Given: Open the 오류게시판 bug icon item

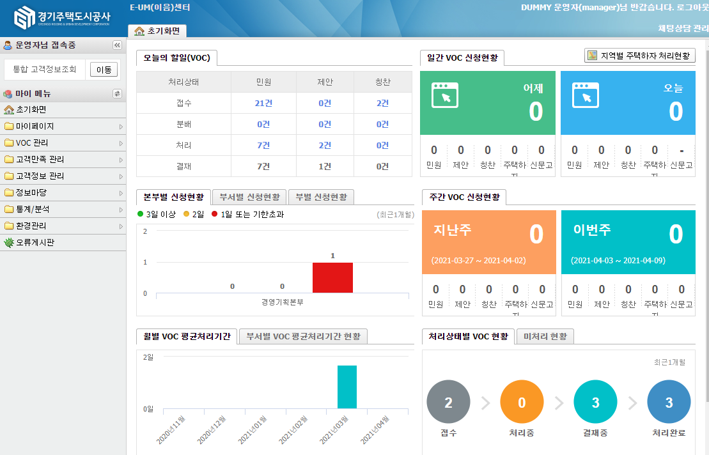Looking at the screenshot, I should pos(9,243).
